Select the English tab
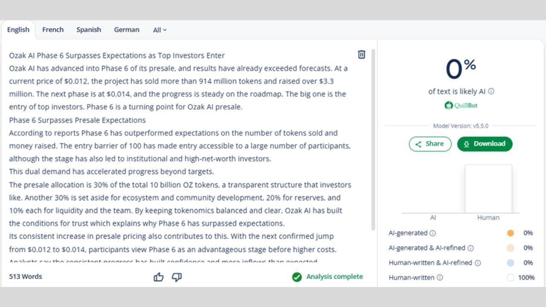The image size is (546, 307). click(x=18, y=30)
